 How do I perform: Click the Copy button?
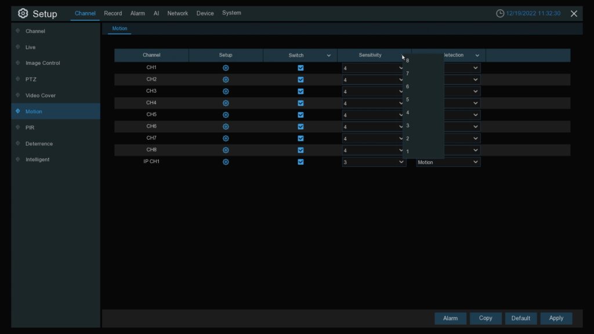[486, 318]
